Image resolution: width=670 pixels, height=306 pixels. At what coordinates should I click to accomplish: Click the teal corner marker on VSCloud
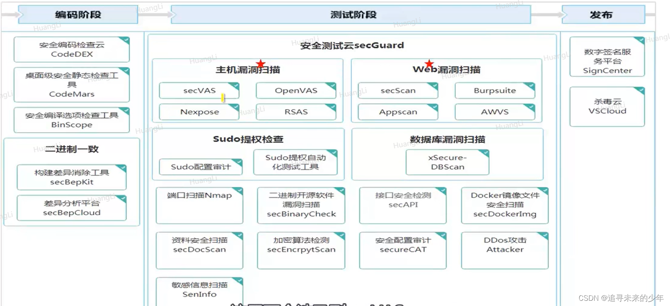(x=641, y=89)
